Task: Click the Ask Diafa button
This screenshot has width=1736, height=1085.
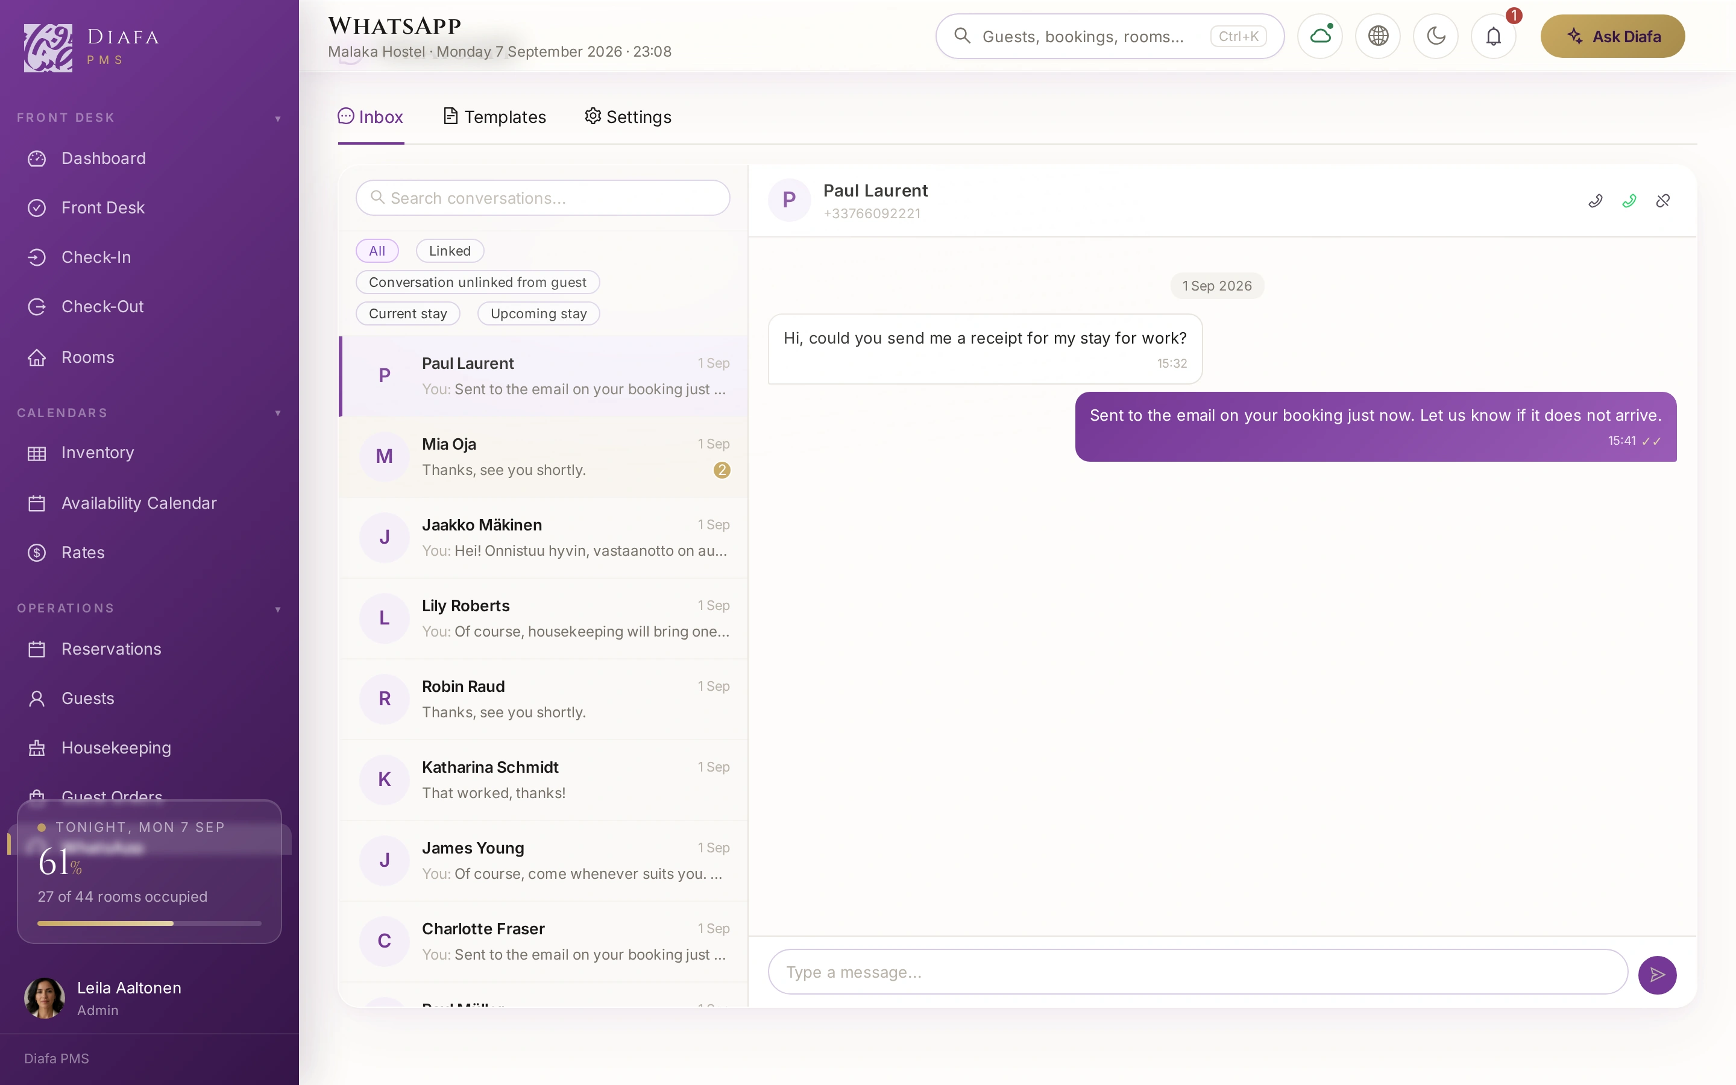Action: coord(1612,36)
